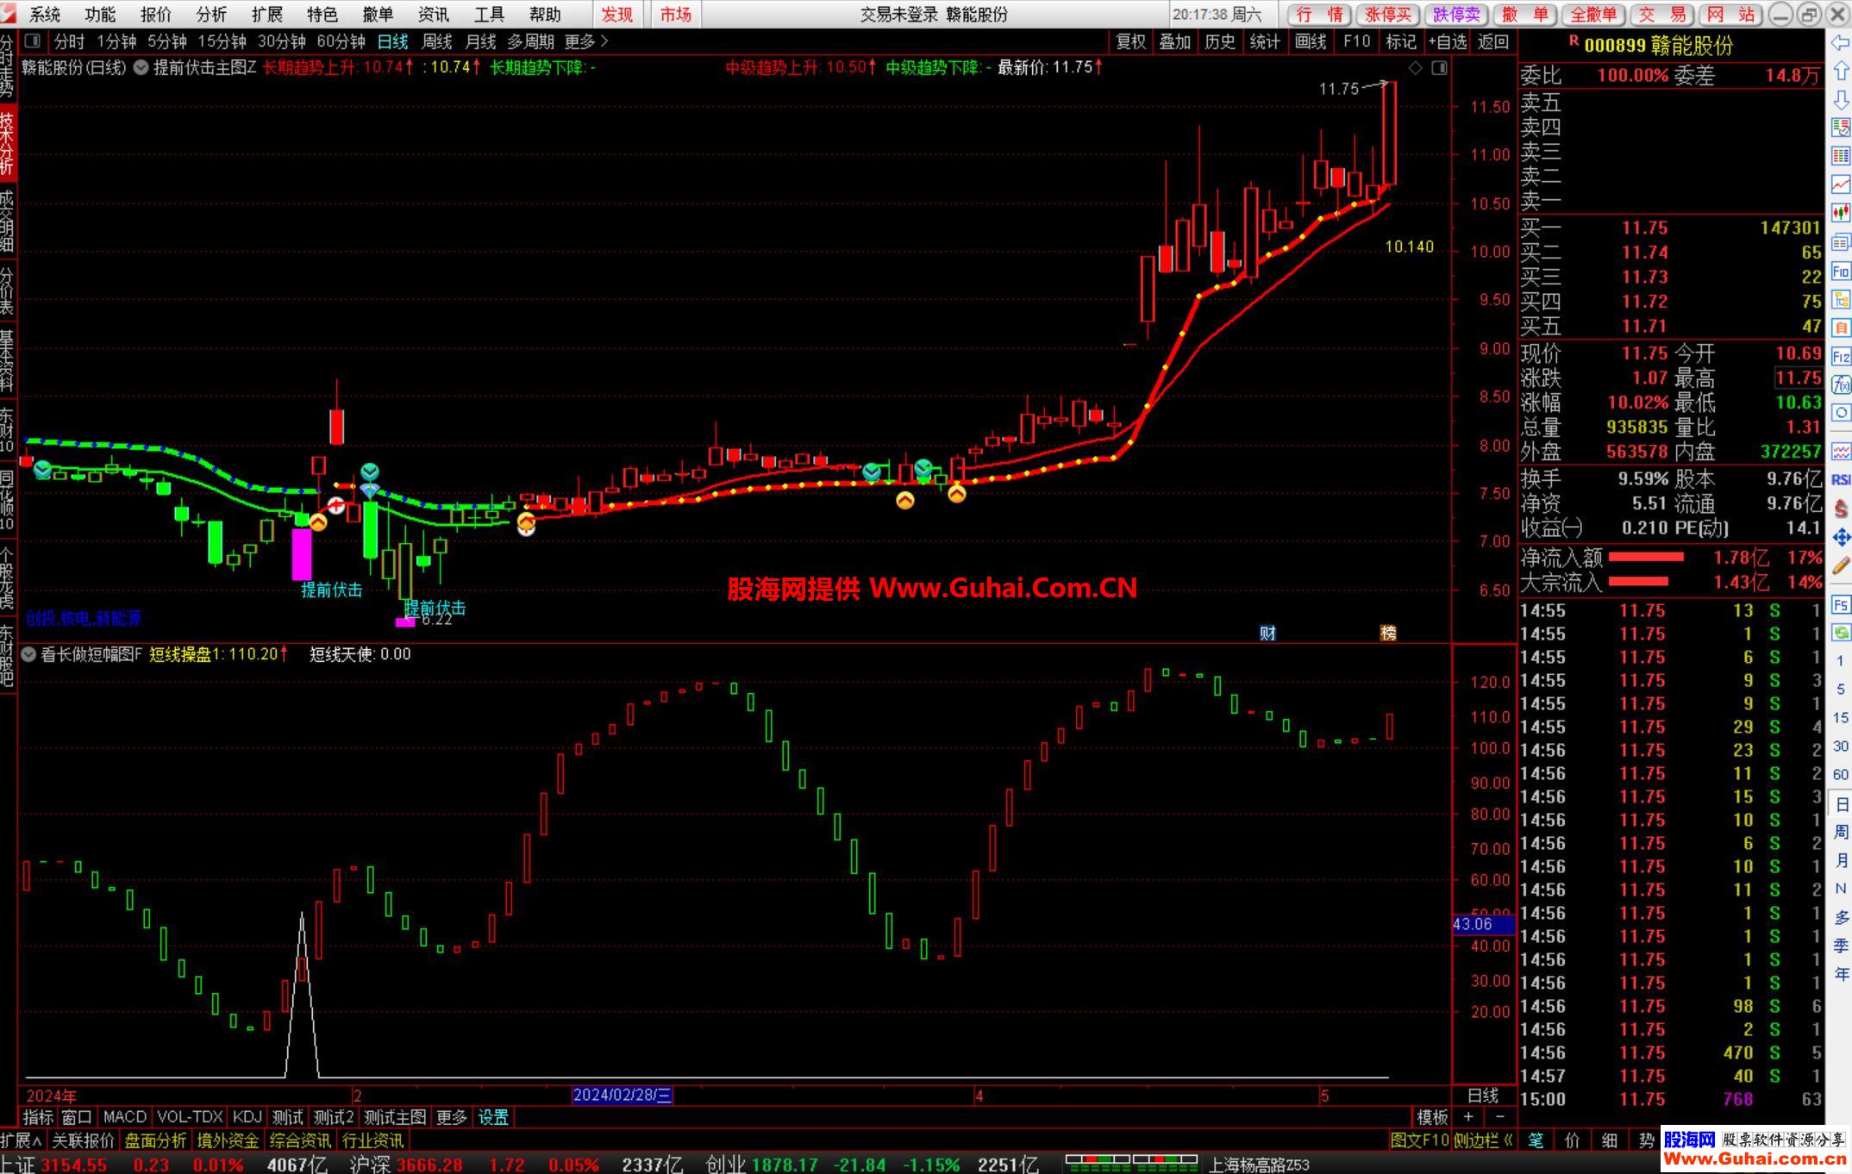This screenshot has width=1852, height=1174.
Task: Open the F10 icon in right toolbar
Action: pos(1841,272)
